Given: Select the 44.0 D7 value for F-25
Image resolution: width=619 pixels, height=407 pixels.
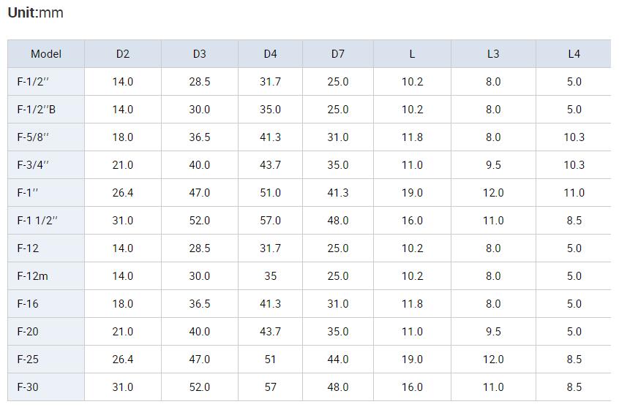Looking at the screenshot, I should coord(338,360).
